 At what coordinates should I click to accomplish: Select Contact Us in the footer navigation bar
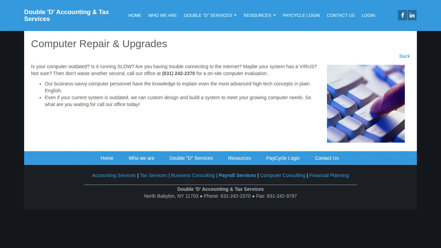tap(327, 158)
